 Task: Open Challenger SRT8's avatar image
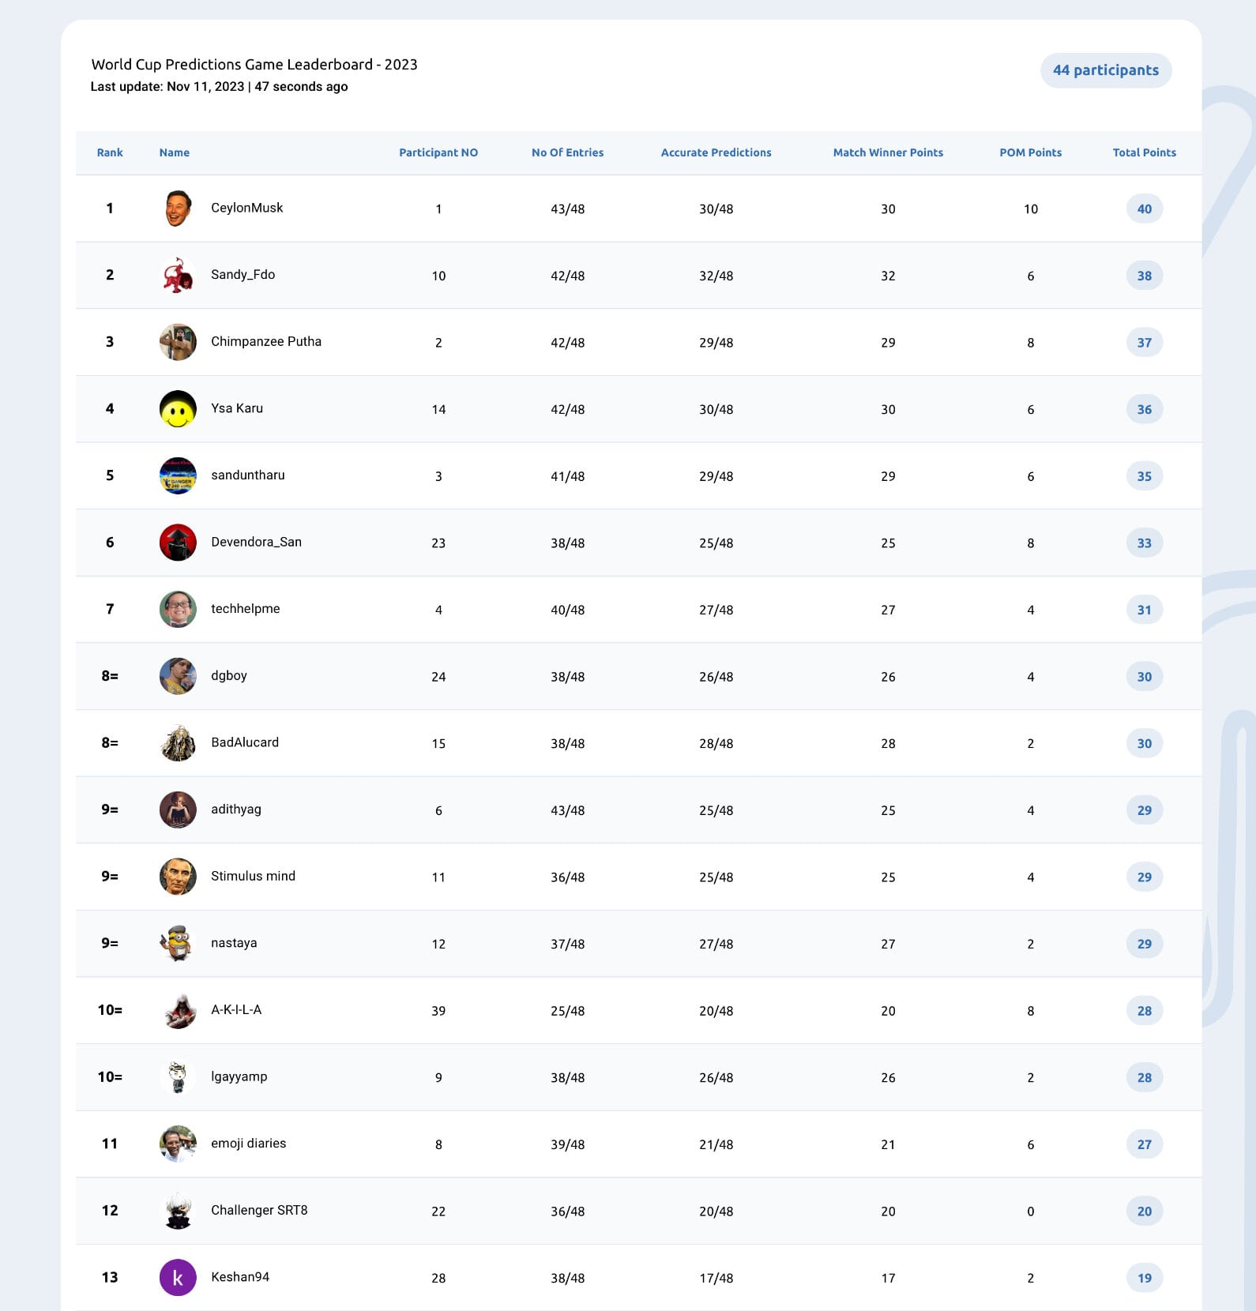[x=178, y=1211]
